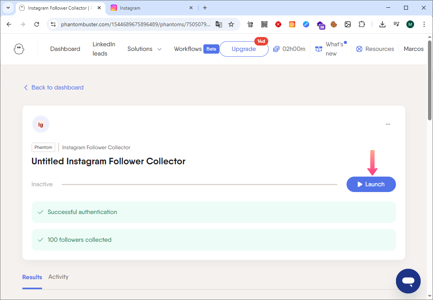
Task: Click the hand-shaped extension icon
Action: (x=250, y=24)
